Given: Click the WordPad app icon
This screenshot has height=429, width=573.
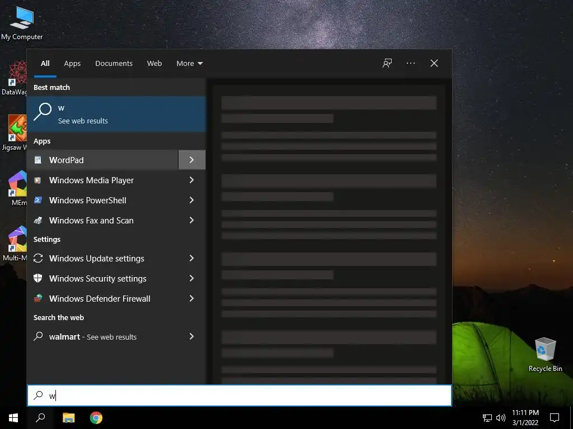Looking at the screenshot, I should (38, 160).
